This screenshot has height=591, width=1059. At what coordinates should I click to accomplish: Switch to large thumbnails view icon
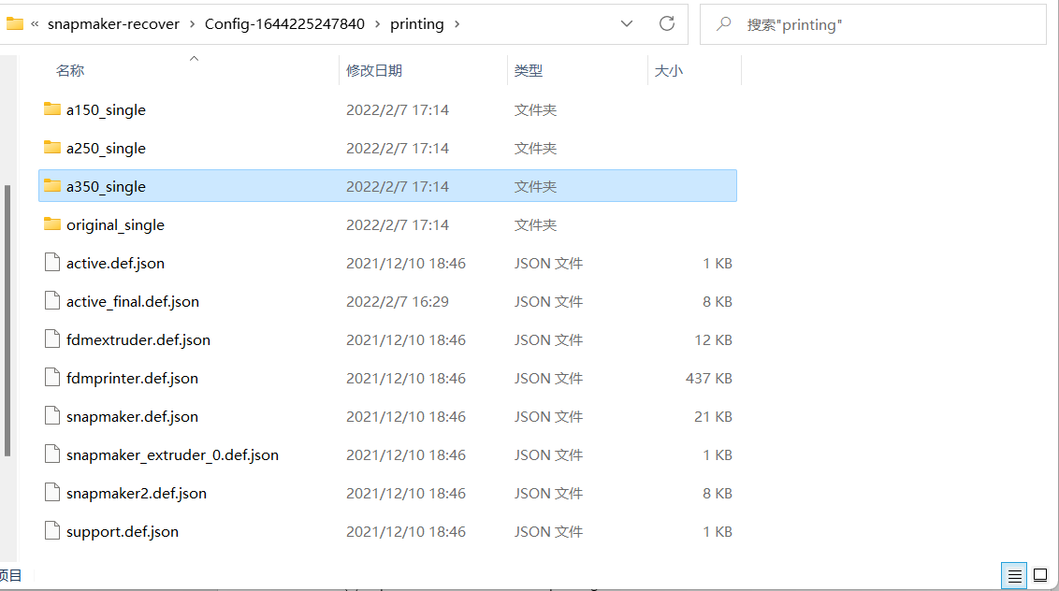click(x=1040, y=575)
